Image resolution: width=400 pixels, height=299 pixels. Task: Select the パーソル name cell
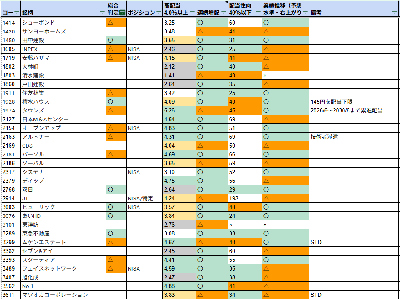63,154
